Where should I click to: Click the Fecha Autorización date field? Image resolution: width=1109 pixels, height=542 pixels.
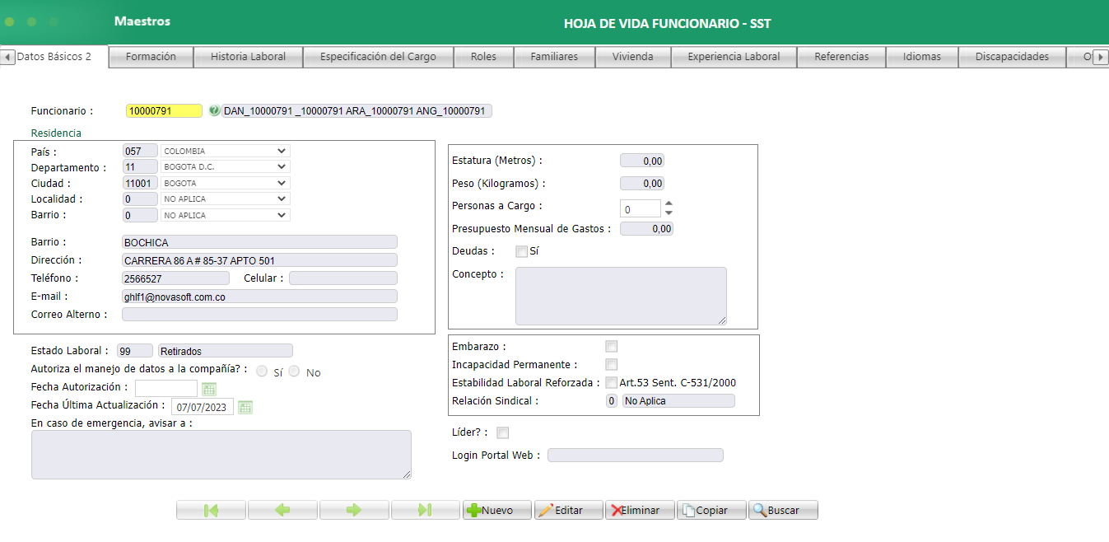click(166, 389)
